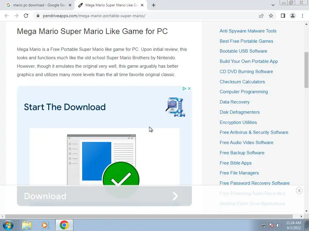Viewport: 309px width, 231px height.
Task: Click the WinZip logo in ad
Action: pos(175,107)
